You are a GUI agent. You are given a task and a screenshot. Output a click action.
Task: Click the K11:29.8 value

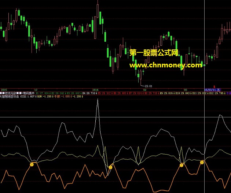coord(200,93)
